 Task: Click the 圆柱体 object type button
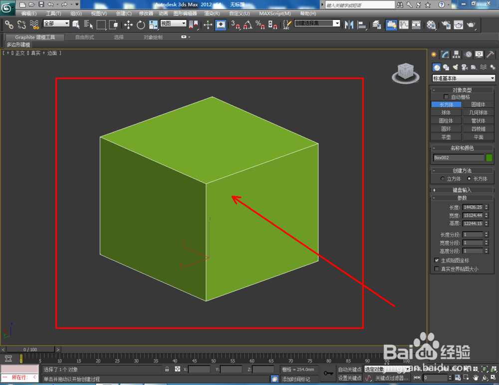coord(446,121)
